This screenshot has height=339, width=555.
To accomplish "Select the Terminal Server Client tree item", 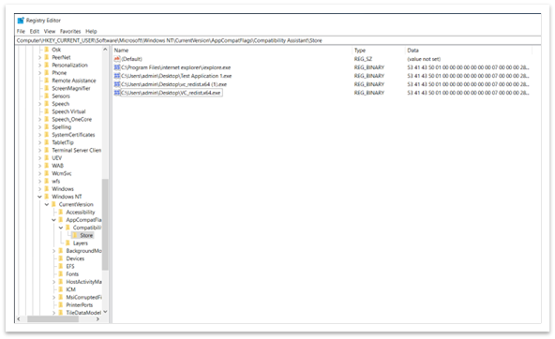I will point(77,150).
